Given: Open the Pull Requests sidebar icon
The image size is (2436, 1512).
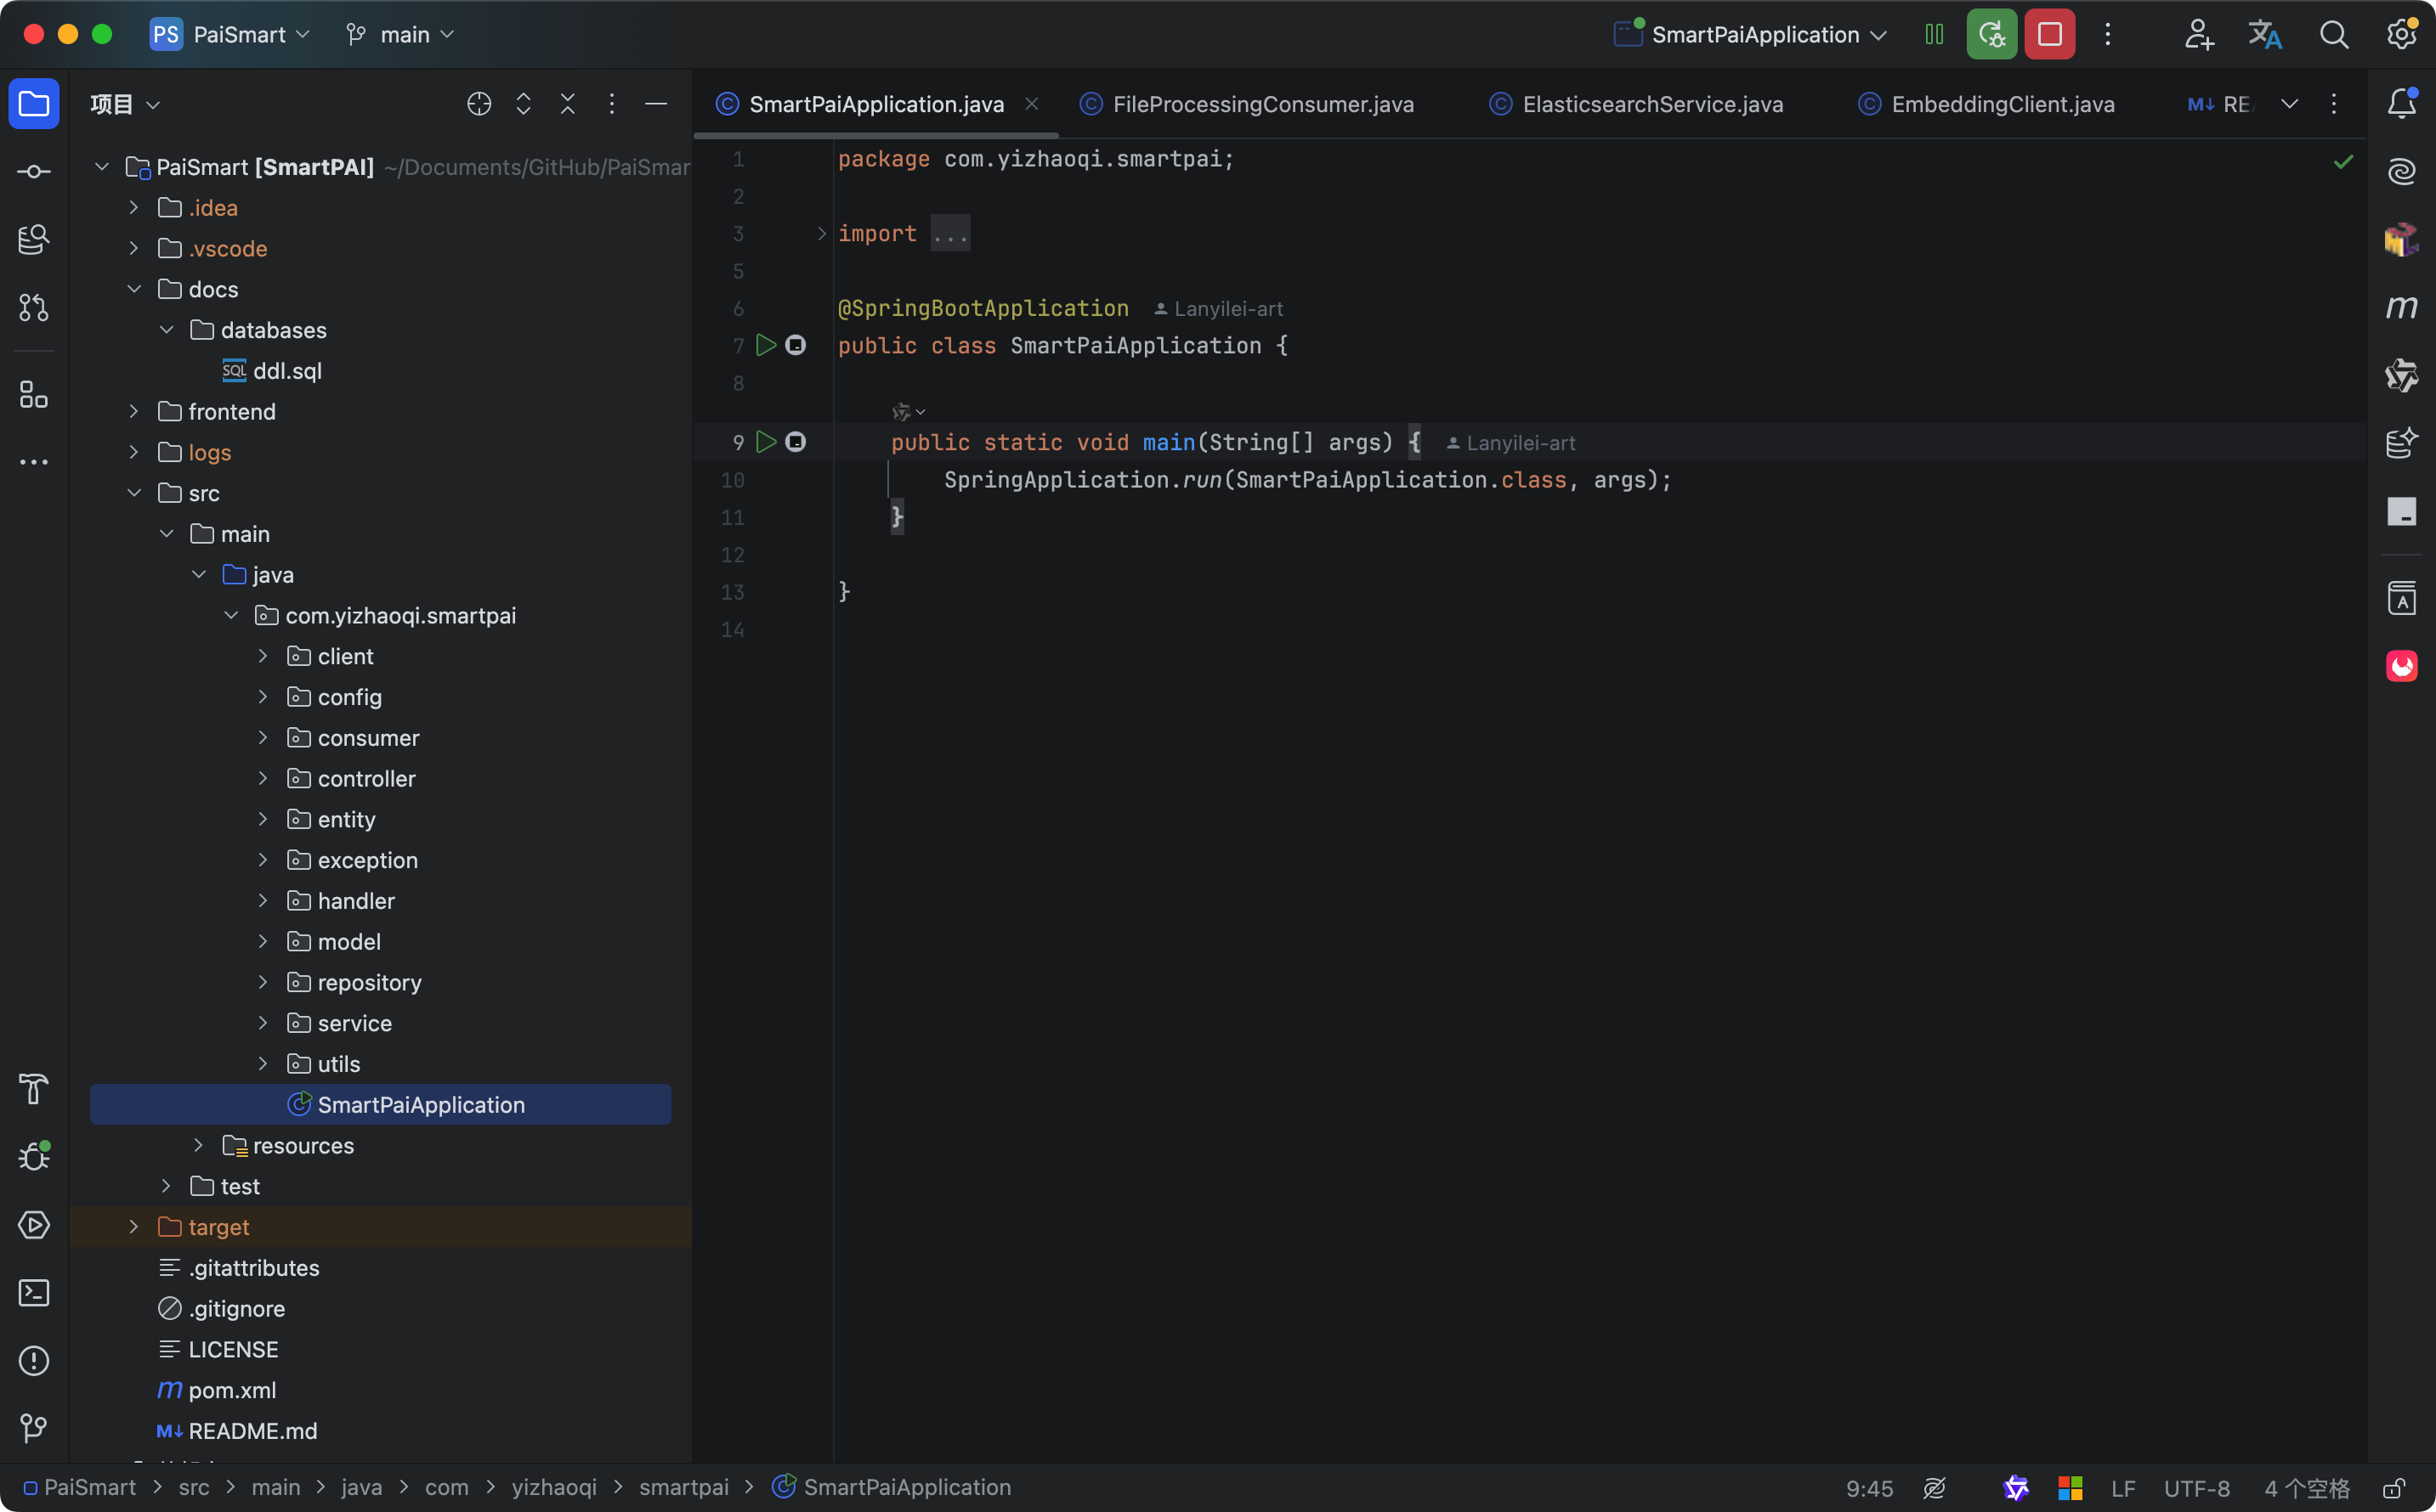Looking at the screenshot, I should [x=34, y=308].
